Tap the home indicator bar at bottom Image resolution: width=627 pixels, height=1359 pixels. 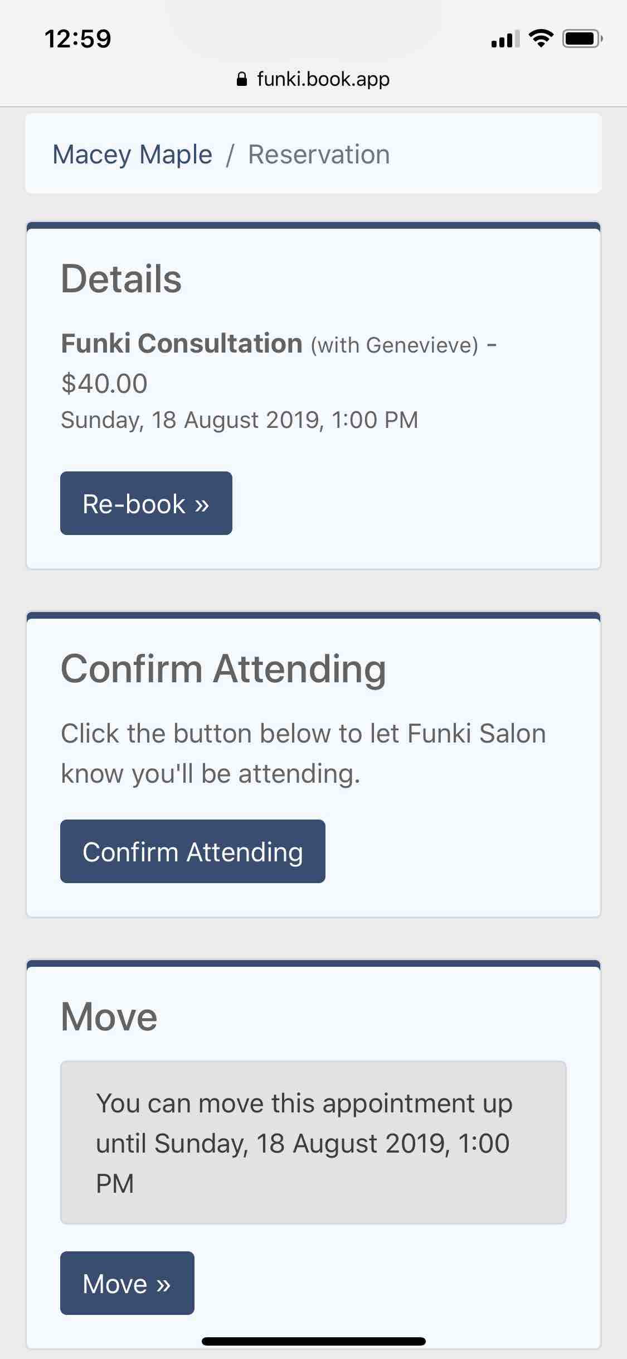coord(314,1341)
